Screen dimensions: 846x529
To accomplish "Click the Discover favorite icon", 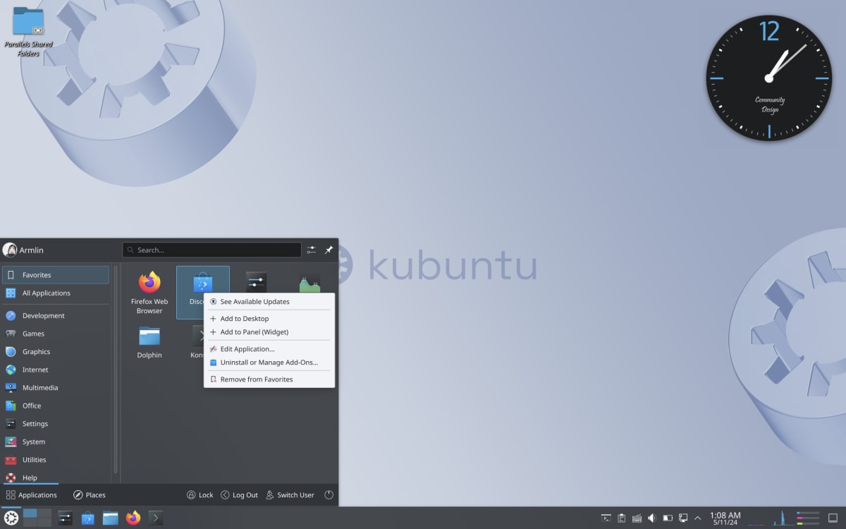I will coord(203,284).
